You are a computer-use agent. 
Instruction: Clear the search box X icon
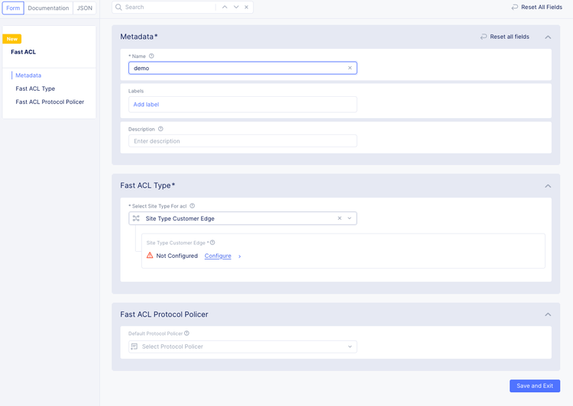click(247, 8)
